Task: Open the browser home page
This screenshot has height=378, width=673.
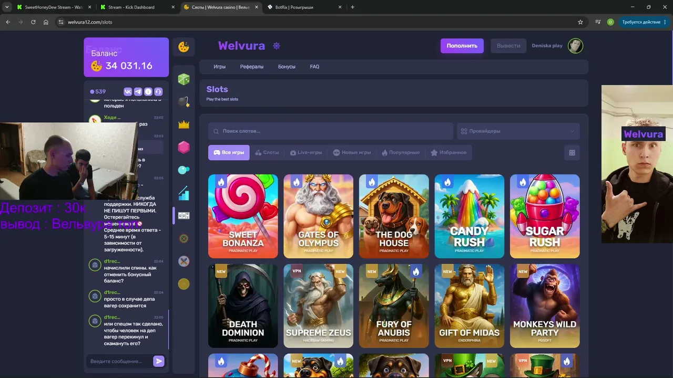Action: (46, 22)
